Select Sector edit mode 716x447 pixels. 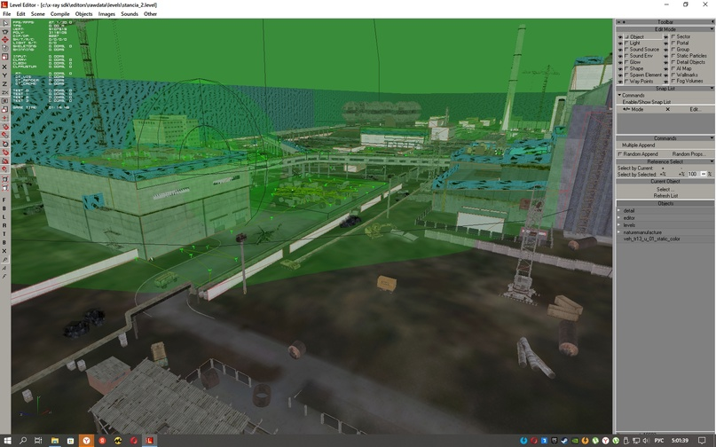pos(681,36)
